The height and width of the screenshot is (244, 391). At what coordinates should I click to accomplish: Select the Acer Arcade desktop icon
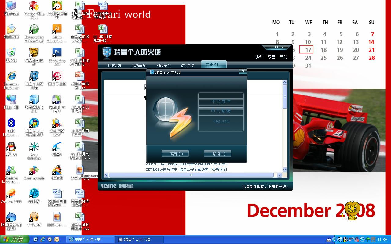pos(34,172)
